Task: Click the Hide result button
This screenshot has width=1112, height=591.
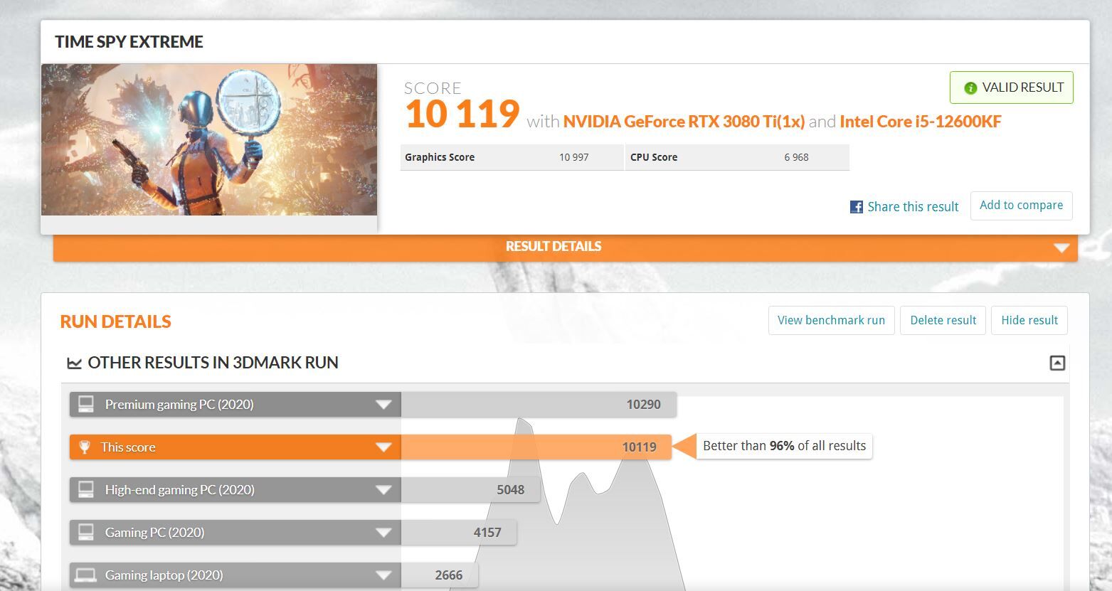Action: point(1029,320)
